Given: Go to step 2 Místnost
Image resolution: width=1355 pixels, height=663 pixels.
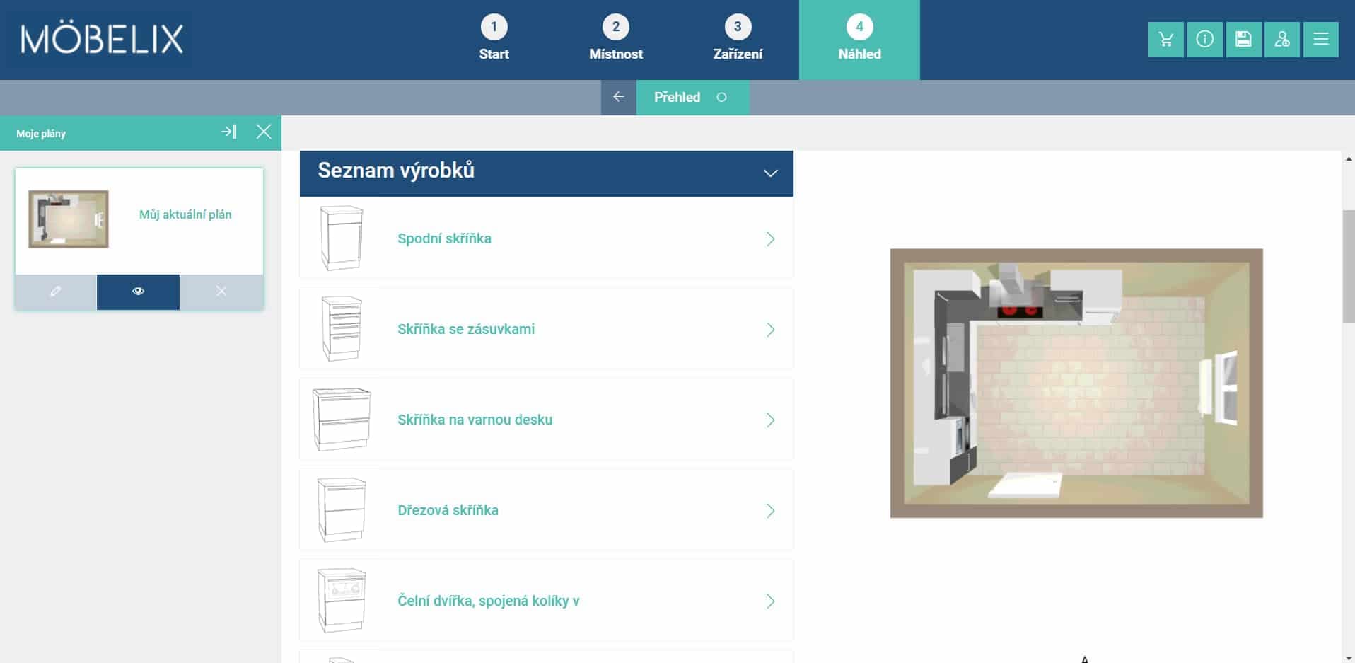Looking at the screenshot, I should coord(616,40).
